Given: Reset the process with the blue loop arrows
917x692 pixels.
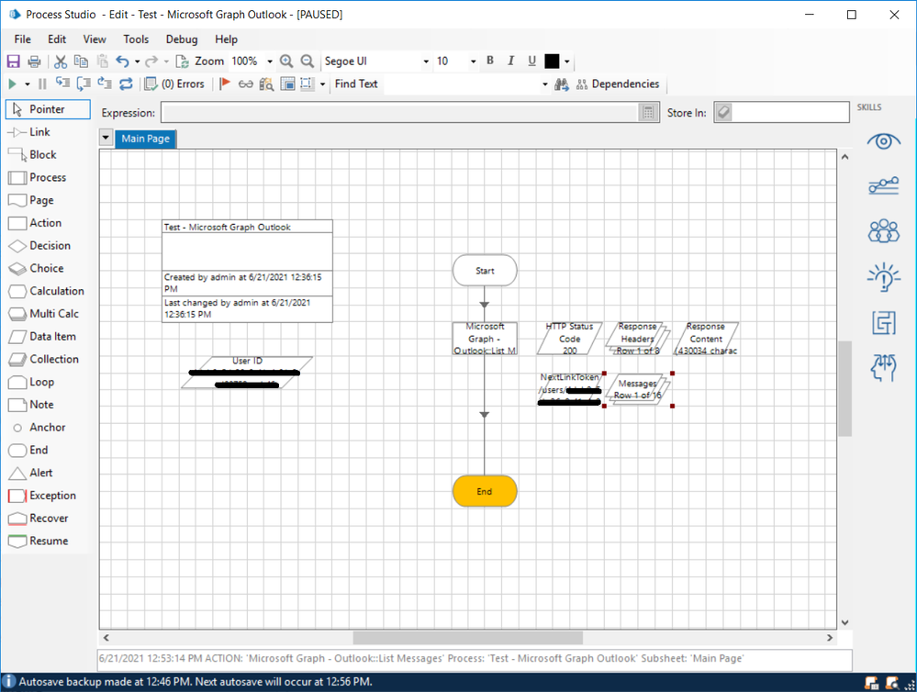Looking at the screenshot, I should [x=126, y=84].
